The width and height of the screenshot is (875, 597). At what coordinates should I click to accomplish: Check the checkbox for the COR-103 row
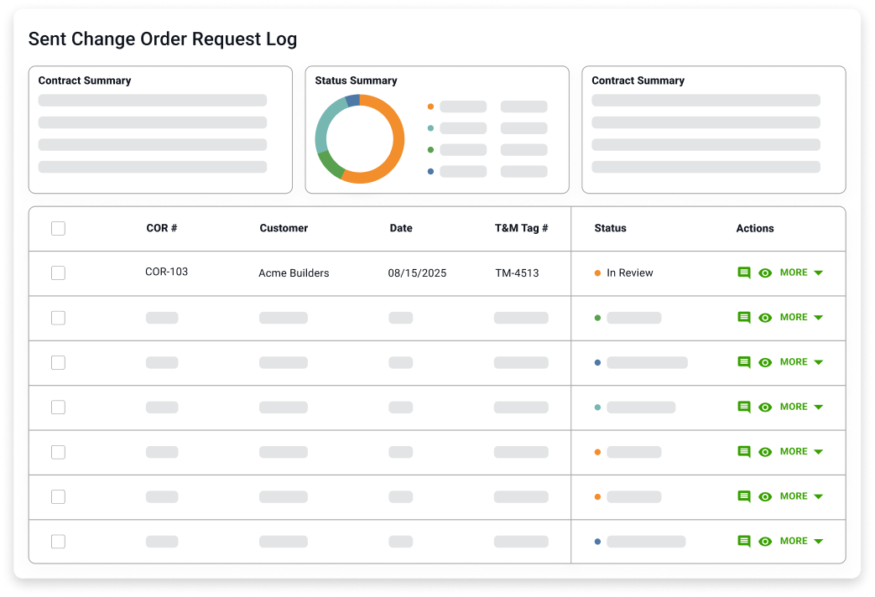[58, 273]
